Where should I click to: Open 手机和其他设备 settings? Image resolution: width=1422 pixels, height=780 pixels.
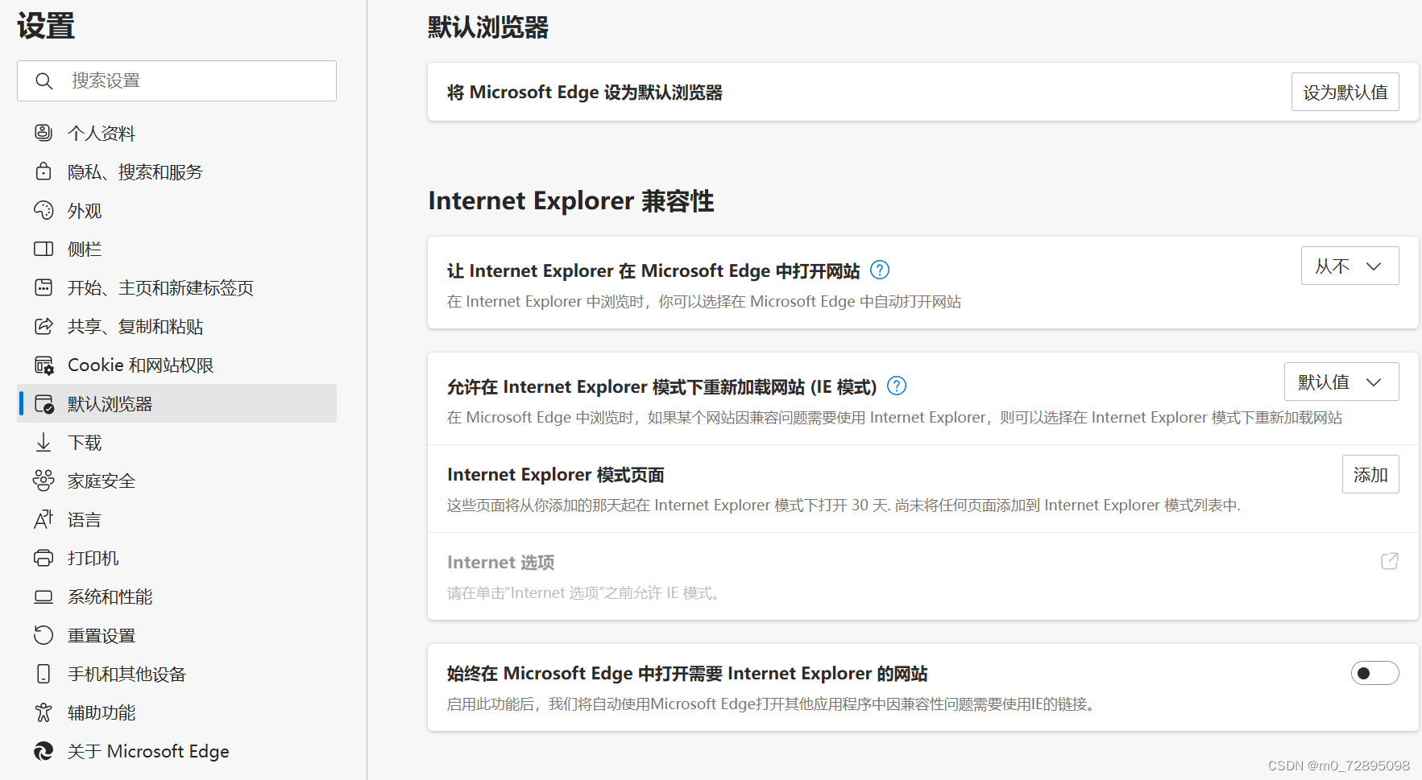pyautogui.click(x=177, y=674)
